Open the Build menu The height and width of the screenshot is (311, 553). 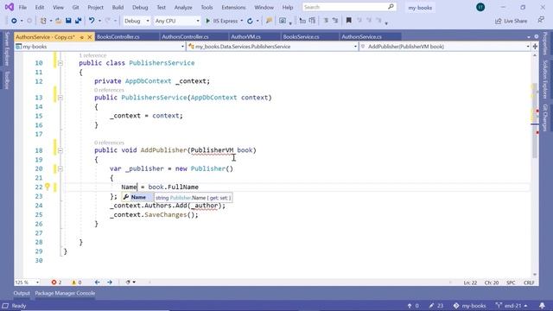tap(118, 8)
